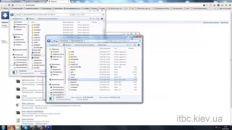Click search field in A386 window
232x130 pixels.
pos(90,14)
